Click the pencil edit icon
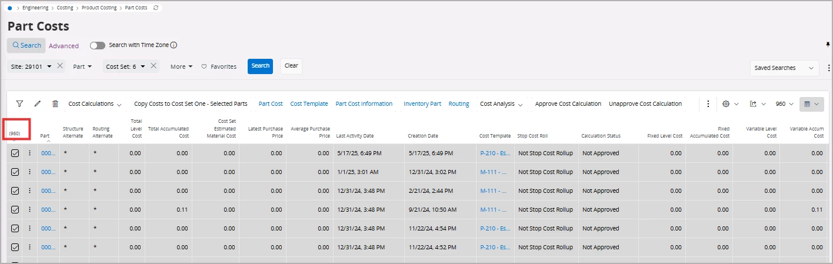Viewport: 833px width, 264px height. [38, 104]
